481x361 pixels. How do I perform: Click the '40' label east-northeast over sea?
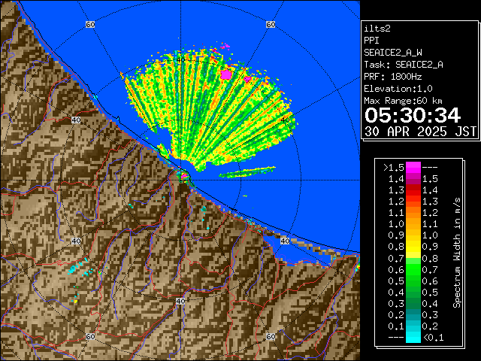285,120
